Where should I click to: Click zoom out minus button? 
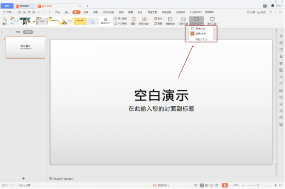[x=243, y=185]
